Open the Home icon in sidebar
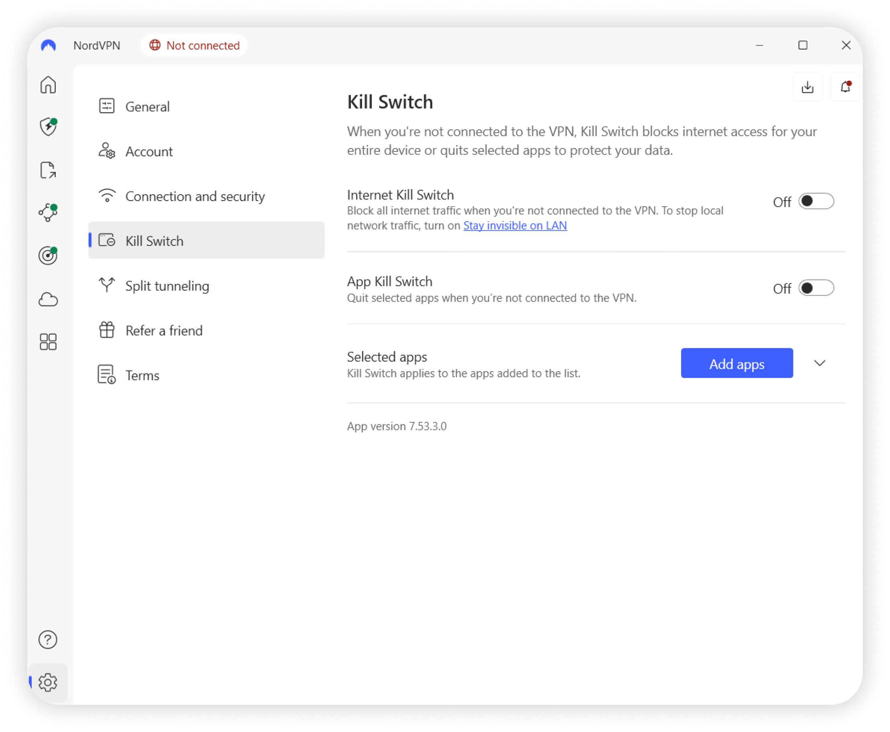This screenshot has width=890, height=732. click(48, 85)
